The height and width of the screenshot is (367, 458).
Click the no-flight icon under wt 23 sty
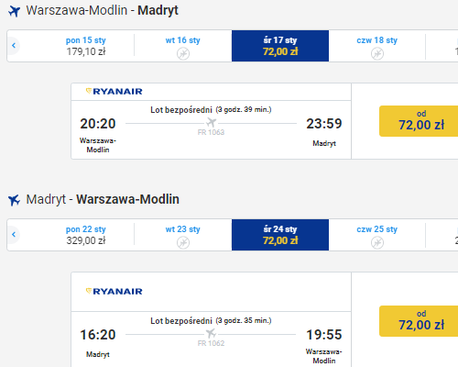pos(183,243)
